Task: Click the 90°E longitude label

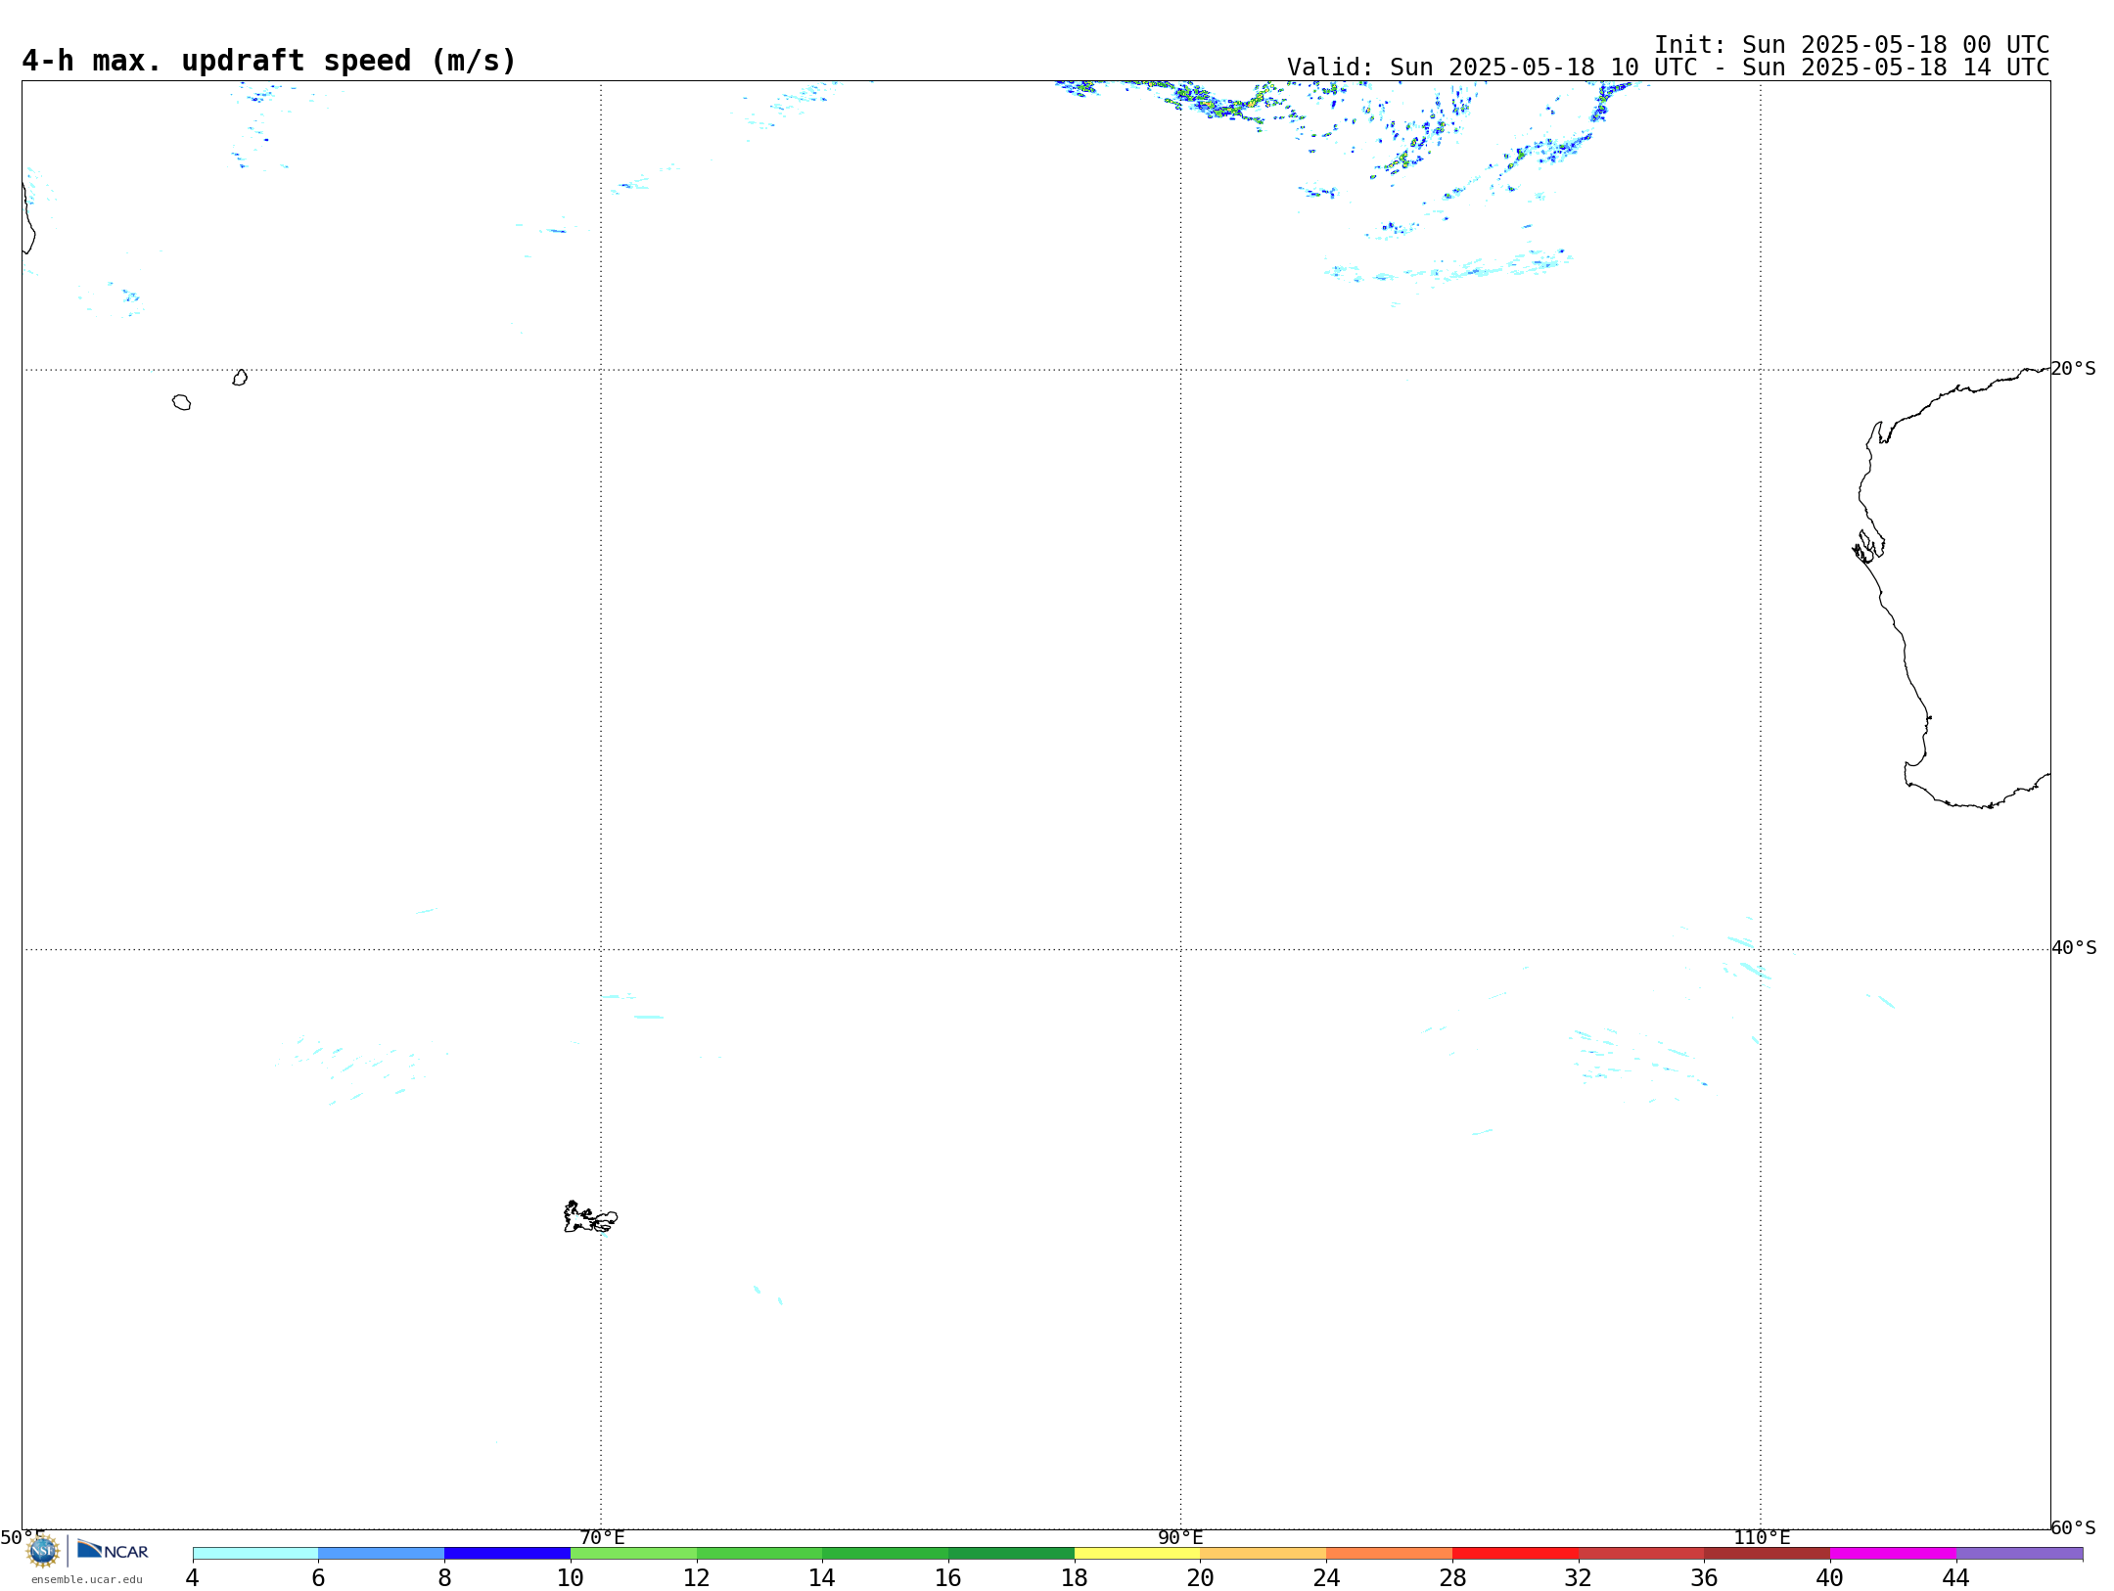Action: [1180, 1537]
